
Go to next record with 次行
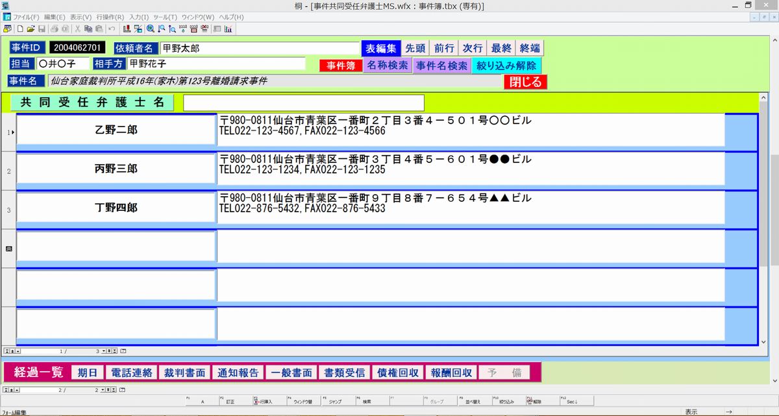coord(473,49)
